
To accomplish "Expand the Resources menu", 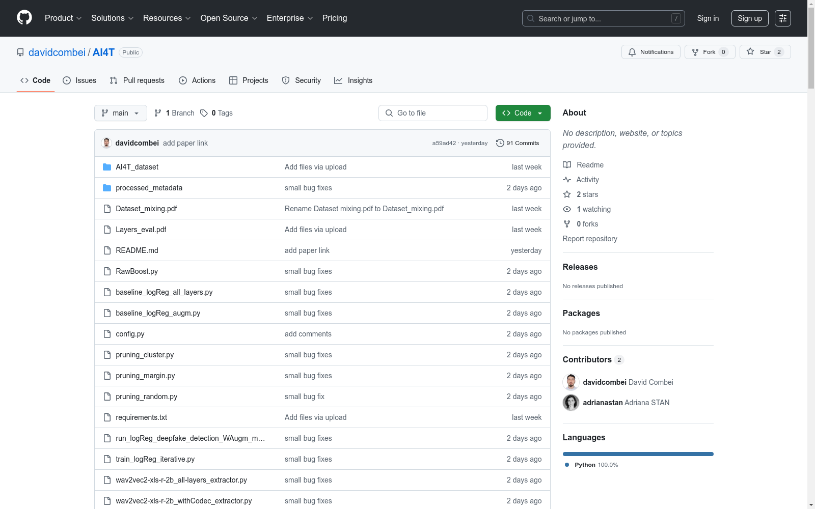I will click(167, 18).
